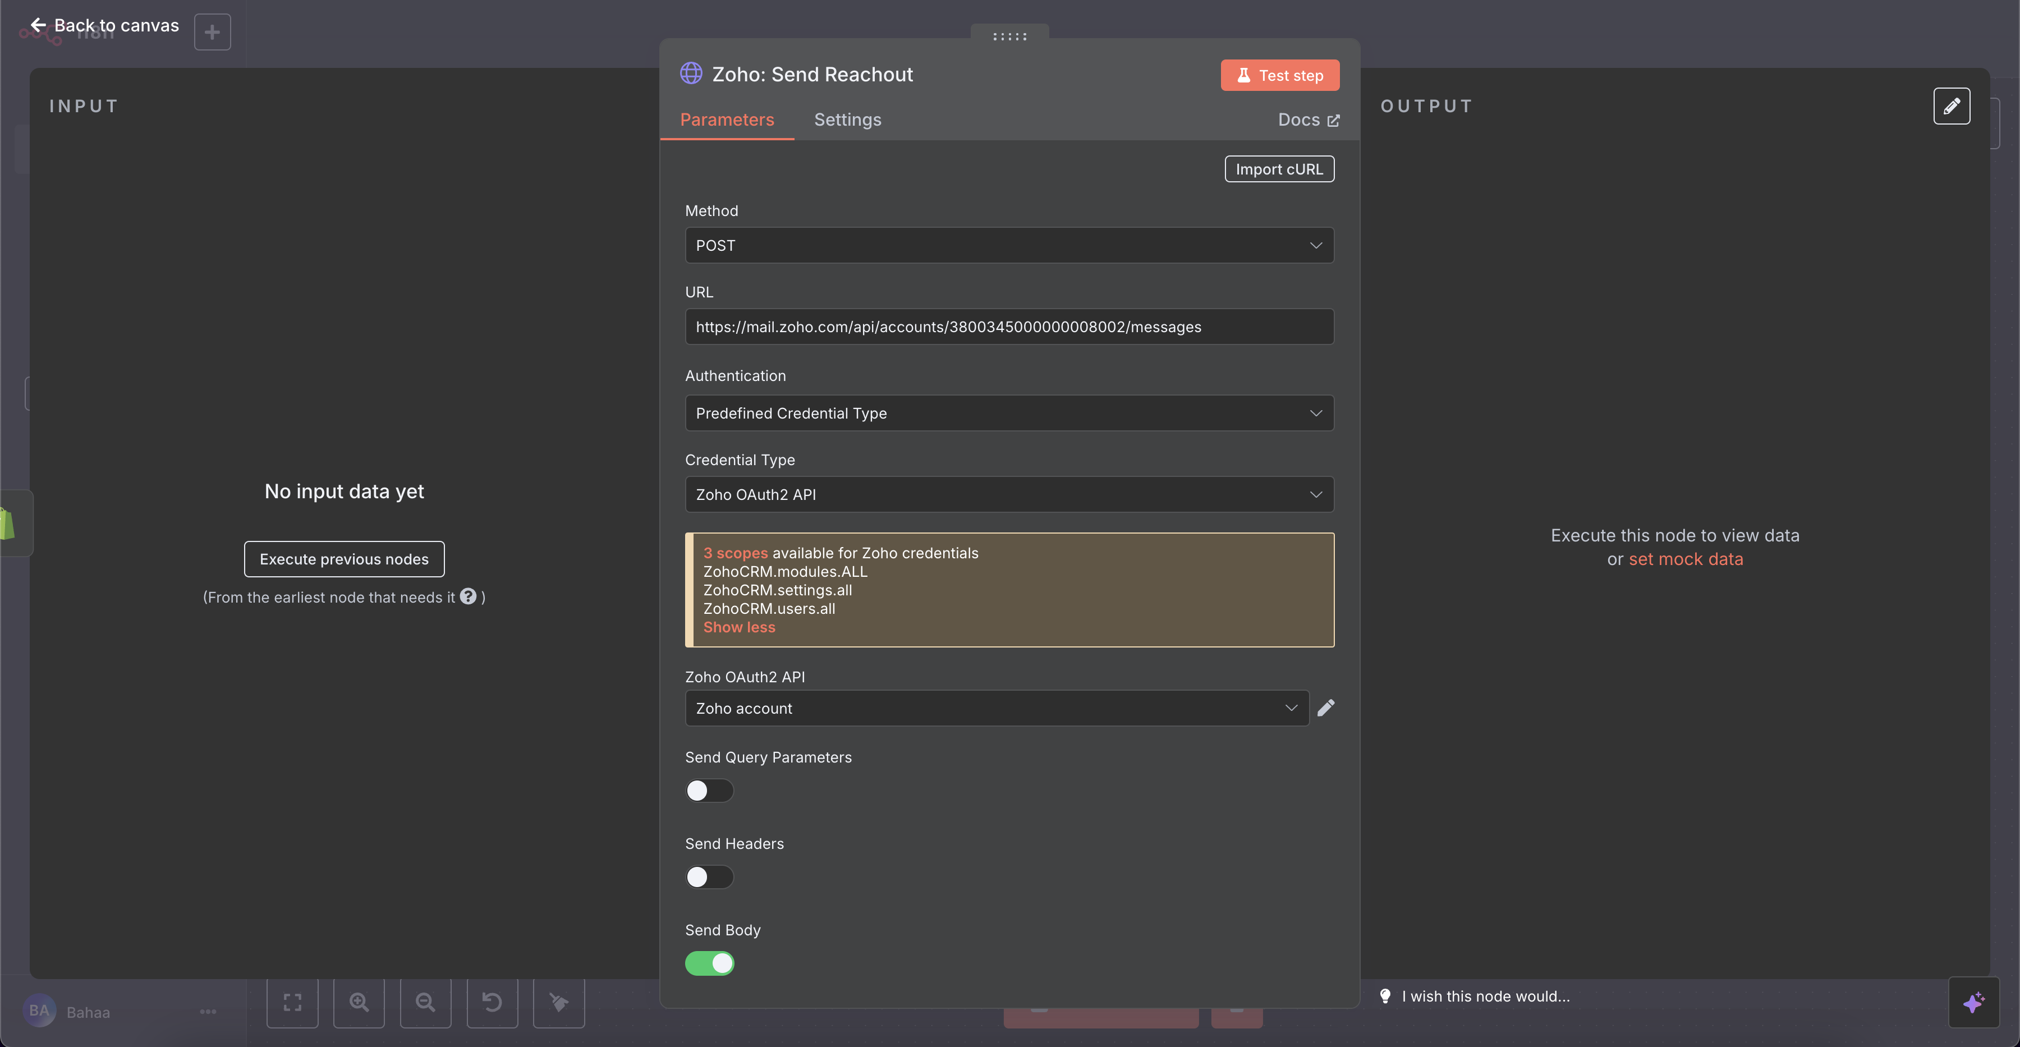Switch to the Parameters tab

[x=727, y=119]
